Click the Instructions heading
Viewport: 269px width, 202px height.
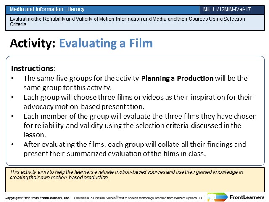point(34,68)
